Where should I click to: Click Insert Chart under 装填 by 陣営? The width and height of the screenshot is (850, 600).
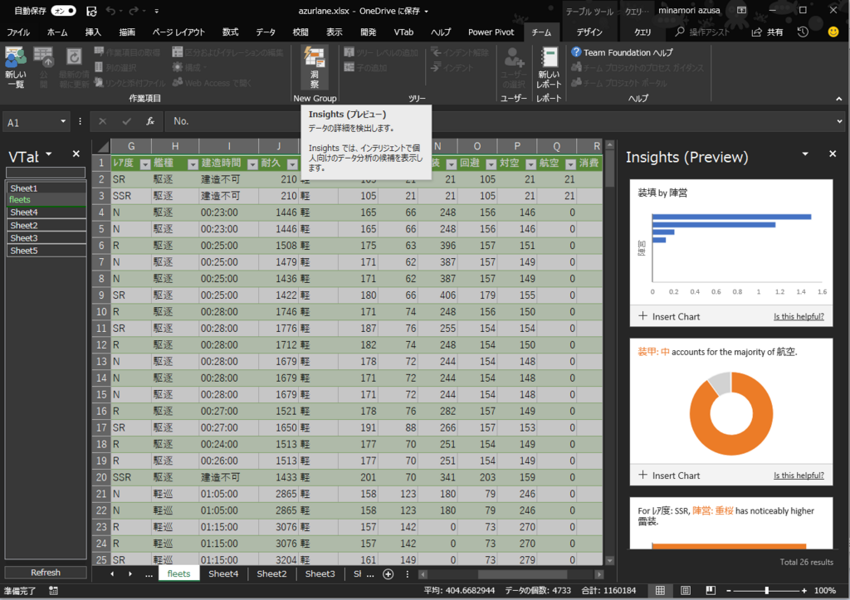click(669, 316)
